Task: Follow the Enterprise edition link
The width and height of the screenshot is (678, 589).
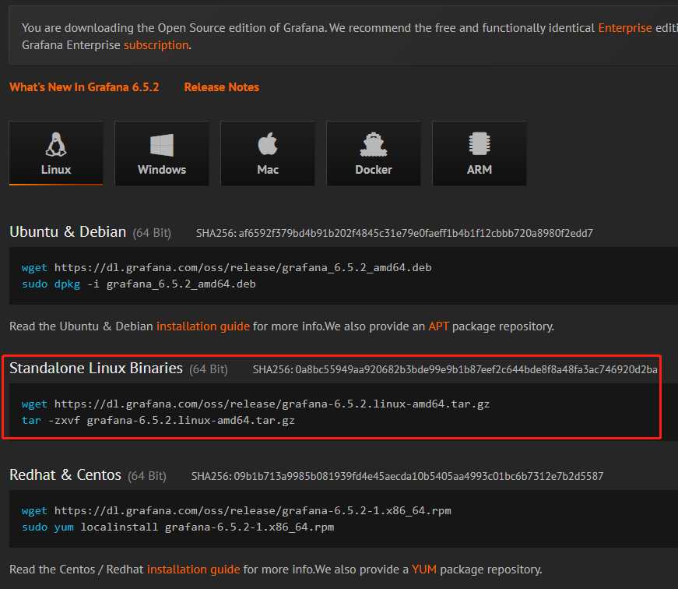Action: [625, 28]
